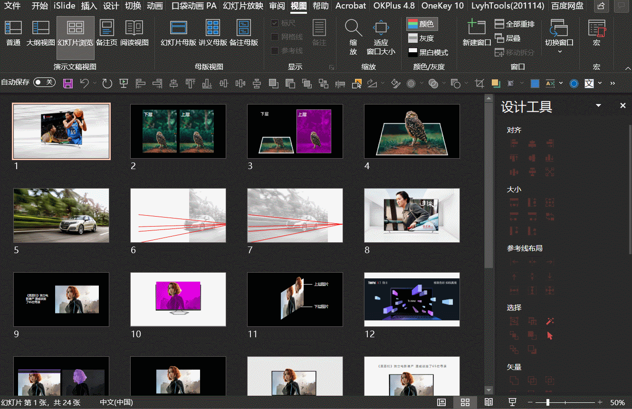632x409 pixels.
Task: Click 新建窗口 new window
Action: (x=477, y=33)
